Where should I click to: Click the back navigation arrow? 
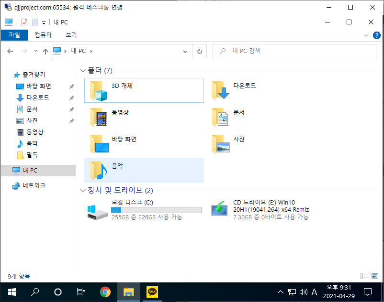pyautogui.click(x=10, y=51)
